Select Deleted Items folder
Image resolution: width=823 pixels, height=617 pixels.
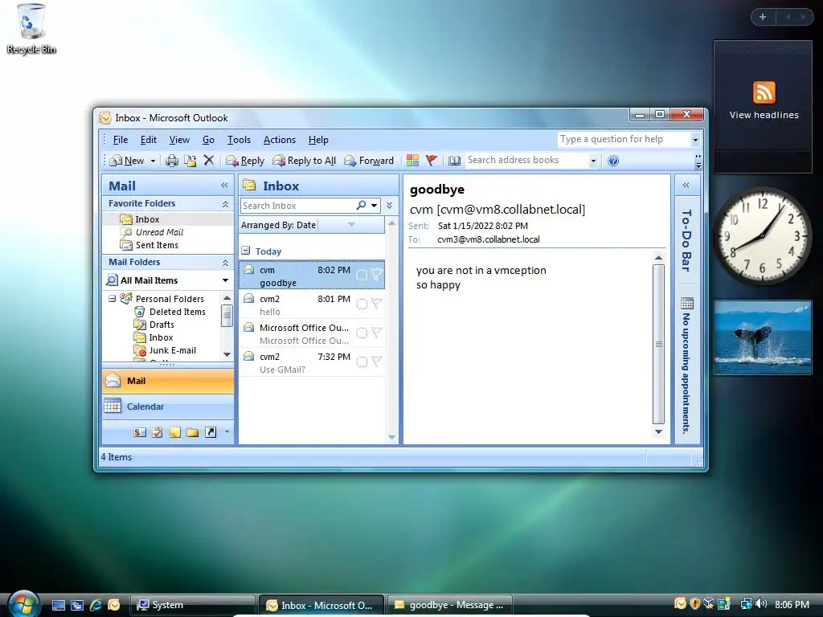point(178,312)
